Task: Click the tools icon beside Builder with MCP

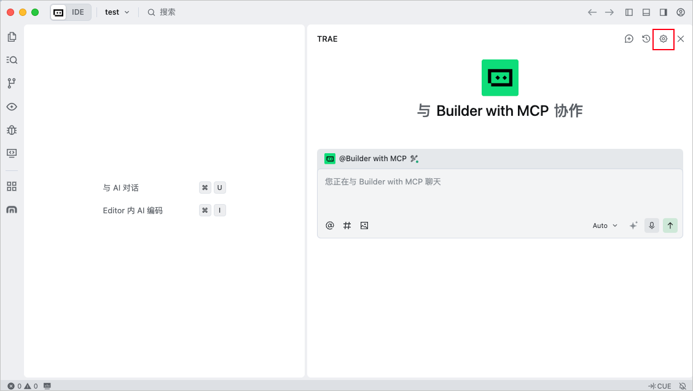Action: pyautogui.click(x=414, y=159)
